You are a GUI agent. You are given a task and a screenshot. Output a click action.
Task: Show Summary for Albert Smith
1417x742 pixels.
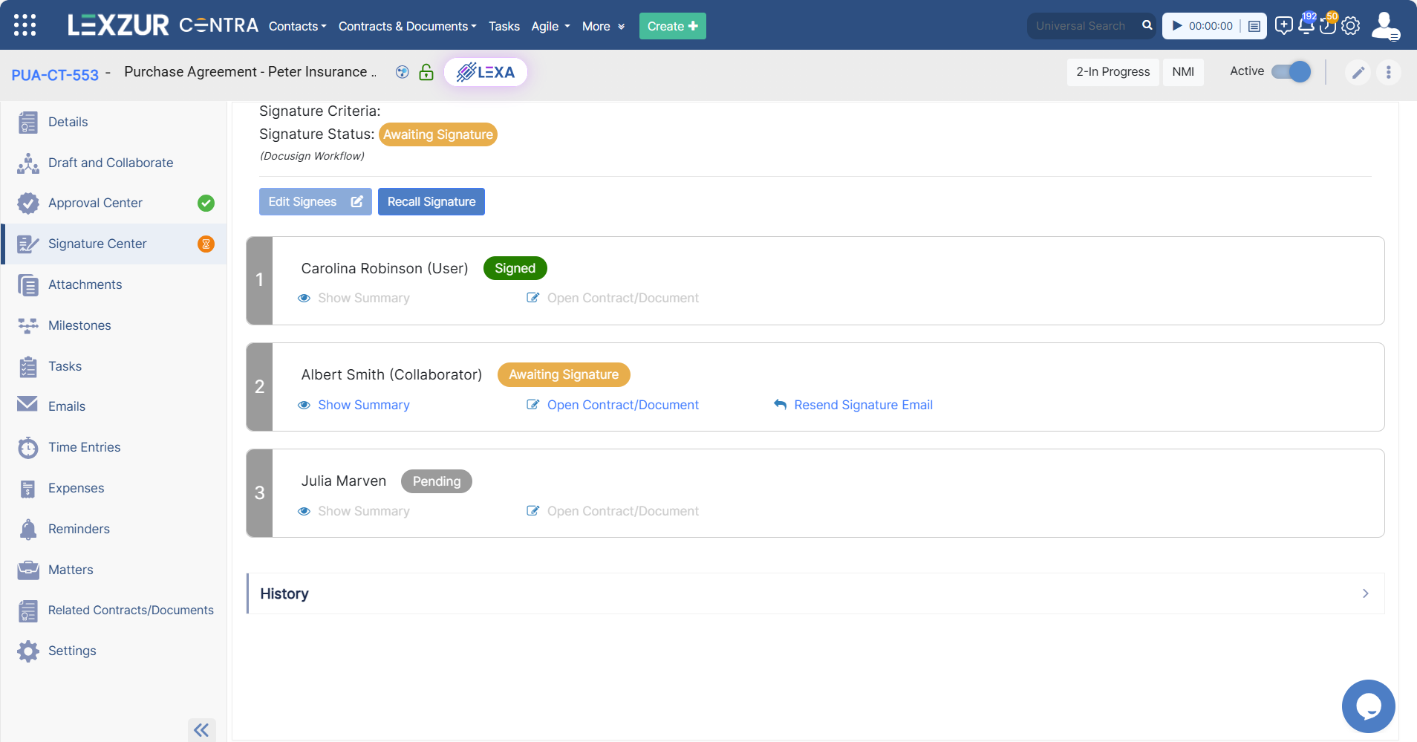[x=363, y=404]
